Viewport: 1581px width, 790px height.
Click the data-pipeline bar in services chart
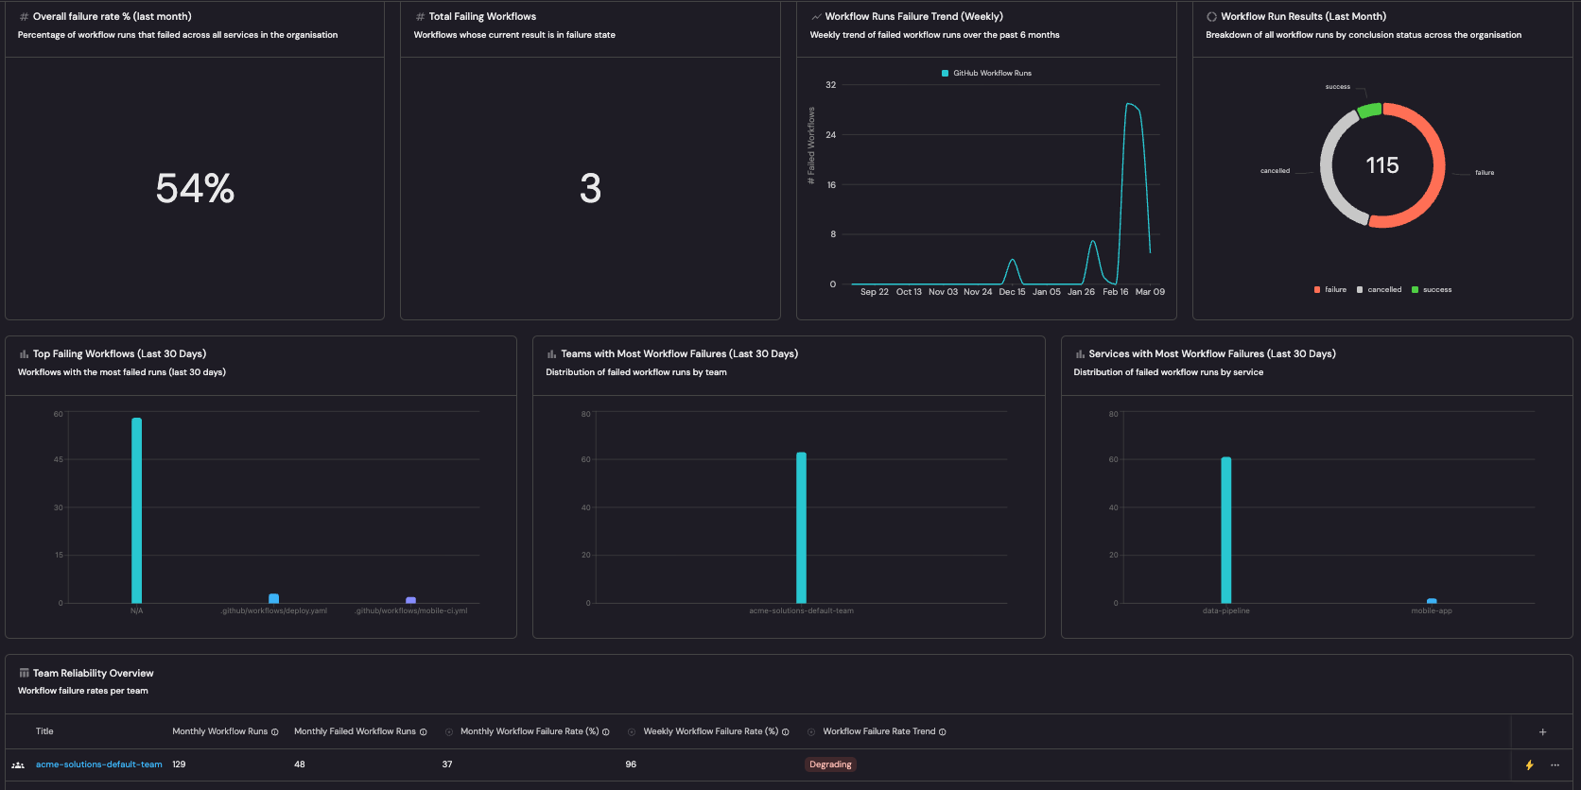click(x=1226, y=529)
